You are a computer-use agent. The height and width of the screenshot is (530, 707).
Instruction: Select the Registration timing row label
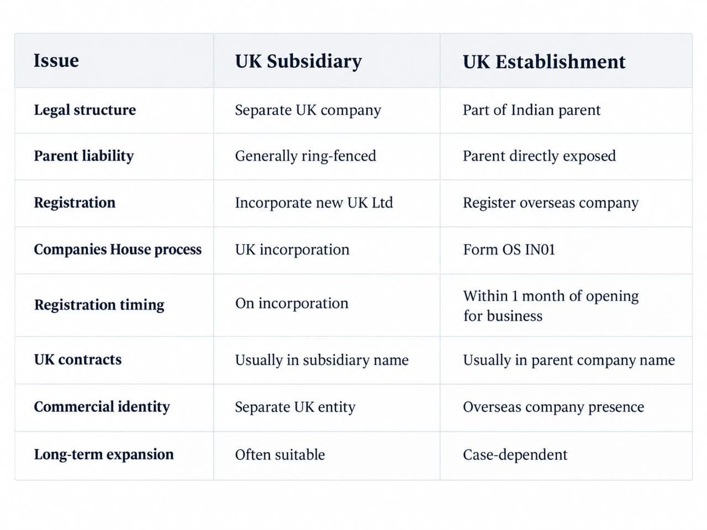(99, 305)
